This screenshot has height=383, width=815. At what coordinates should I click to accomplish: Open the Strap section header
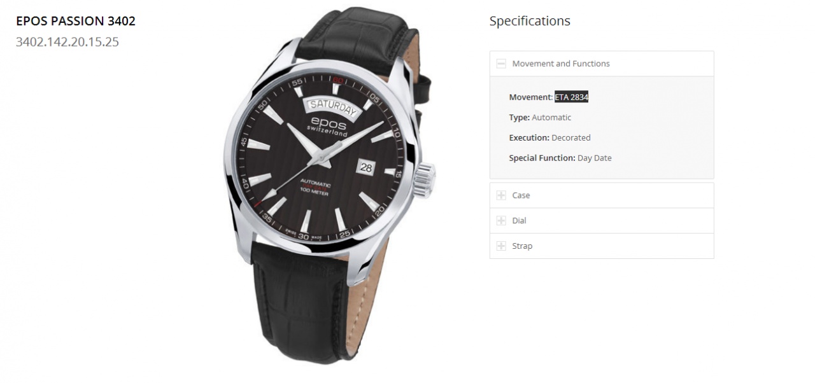(x=602, y=246)
